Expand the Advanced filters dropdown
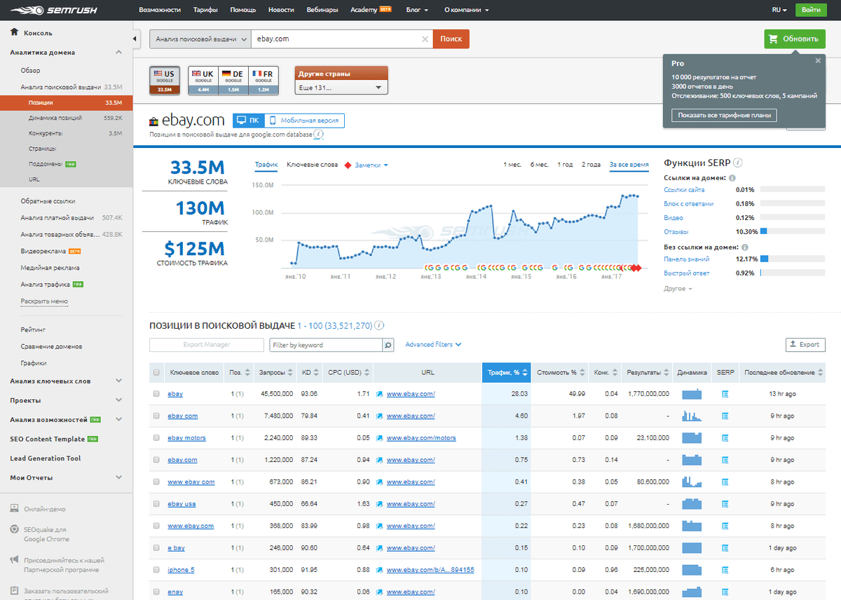This screenshot has width=841, height=600. pyautogui.click(x=433, y=345)
